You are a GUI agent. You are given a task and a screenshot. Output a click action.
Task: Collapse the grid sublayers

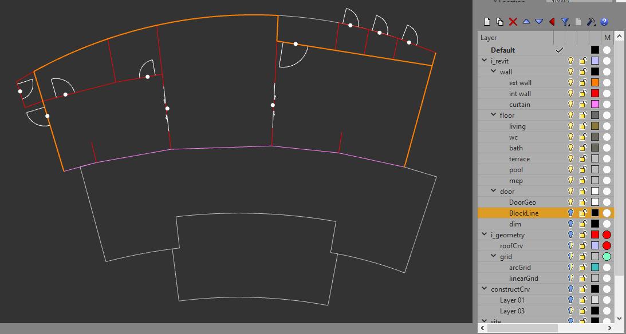(x=494, y=256)
